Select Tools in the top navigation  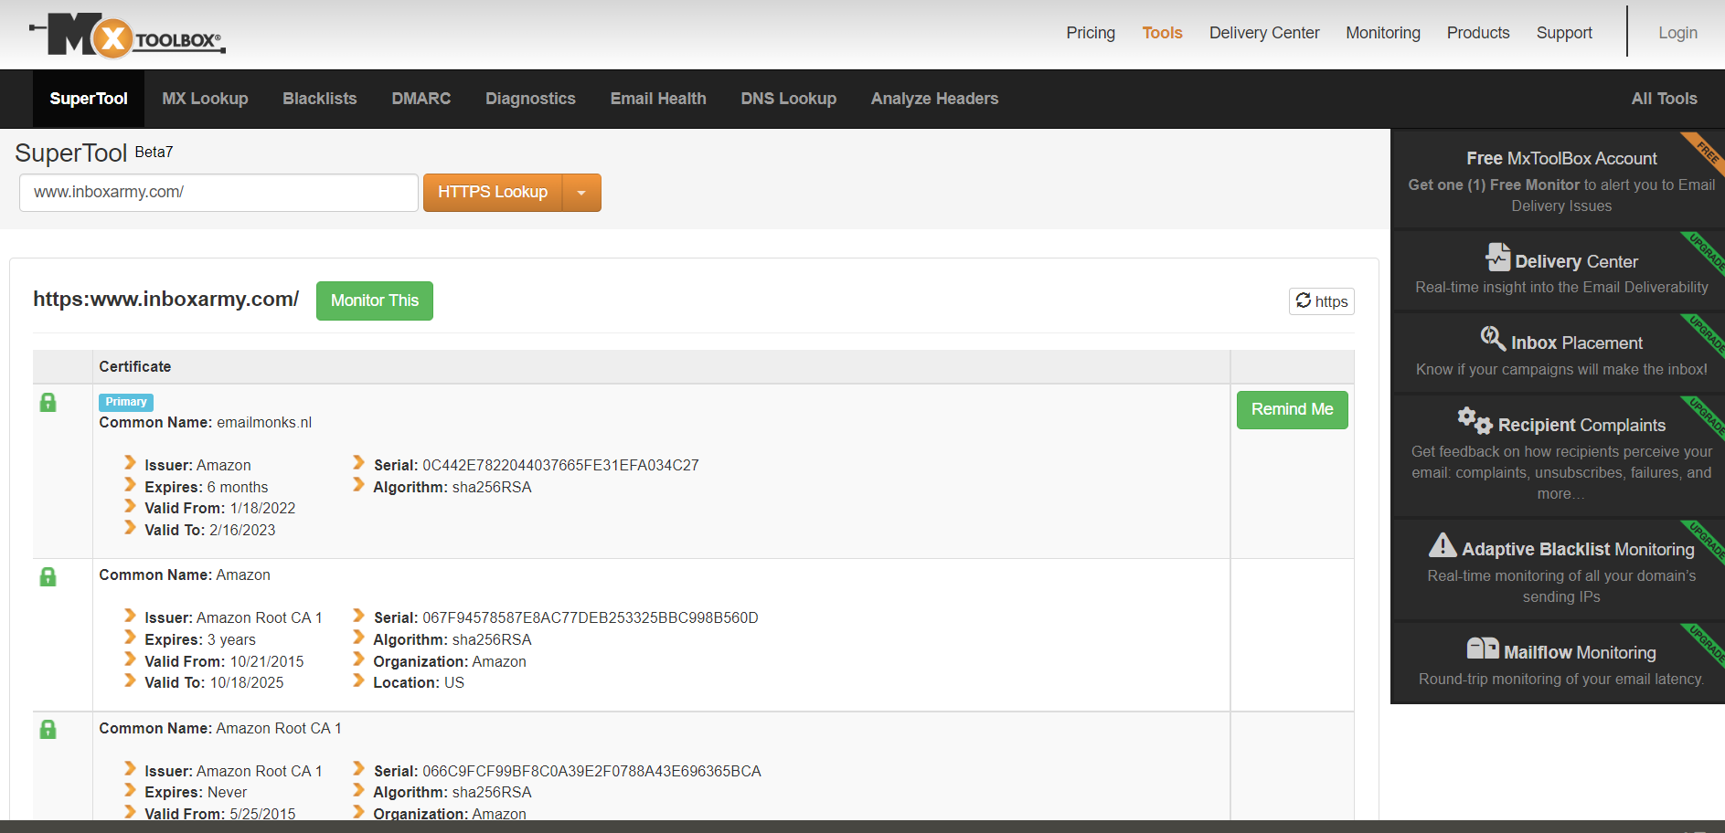tap(1162, 32)
